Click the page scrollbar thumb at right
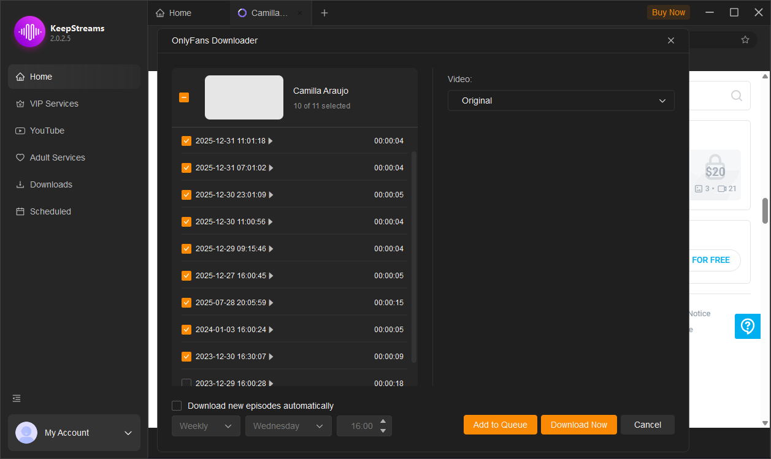The image size is (771, 459). coord(765,211)
